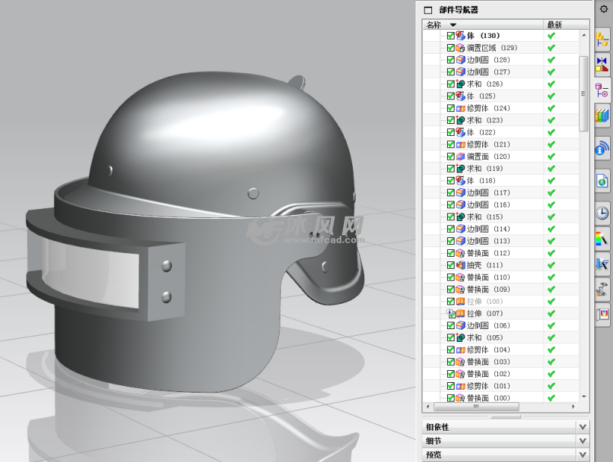This screenshot has width=613, height=462.
Task: Select the 体 (118) feature row
Action: pos(501,181)
